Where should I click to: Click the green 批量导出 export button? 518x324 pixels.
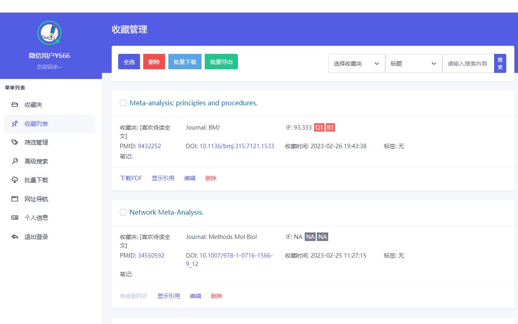click(x=221, y=62)
